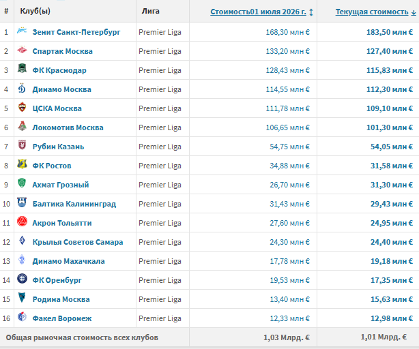Click the Zenit Saint Petersburg club logo
Image resolution: width=419 pixels, height=349 pixels.
[x=22, y=31]
